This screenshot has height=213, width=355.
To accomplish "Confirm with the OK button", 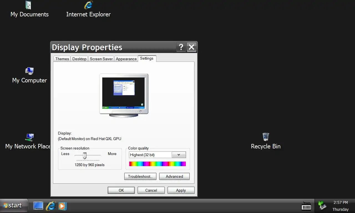I will (121, 190).
